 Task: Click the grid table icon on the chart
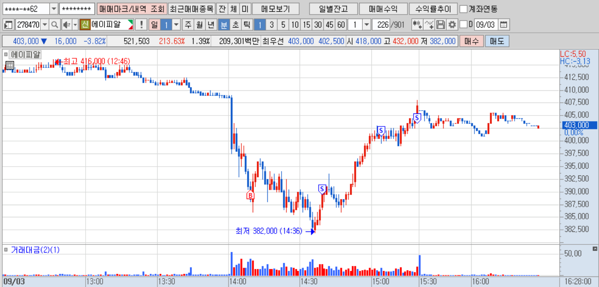point(10,65)
